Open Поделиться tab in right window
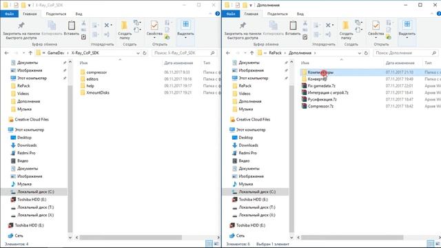This screenshot has height=248, width=441. click(277, 14)
